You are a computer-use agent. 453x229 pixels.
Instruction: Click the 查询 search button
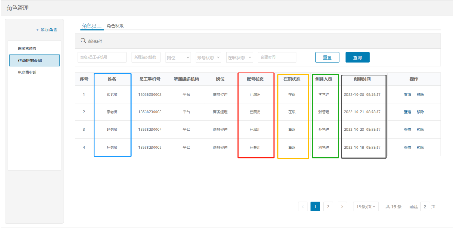pyautogui.click(x=357, y=57)
